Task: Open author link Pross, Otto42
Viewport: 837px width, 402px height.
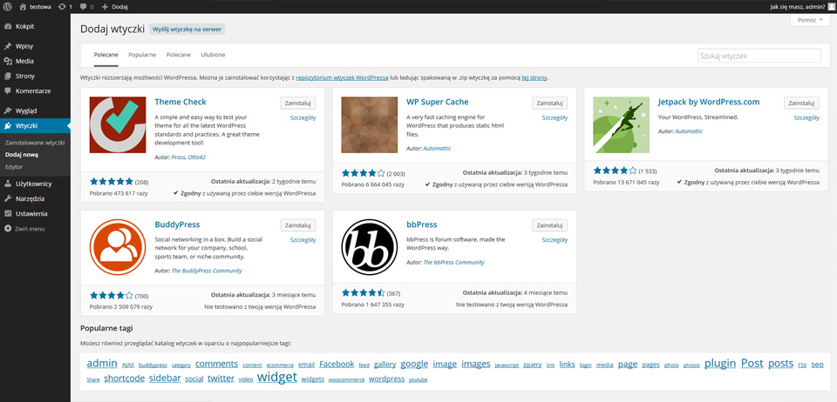Action: 188,157
